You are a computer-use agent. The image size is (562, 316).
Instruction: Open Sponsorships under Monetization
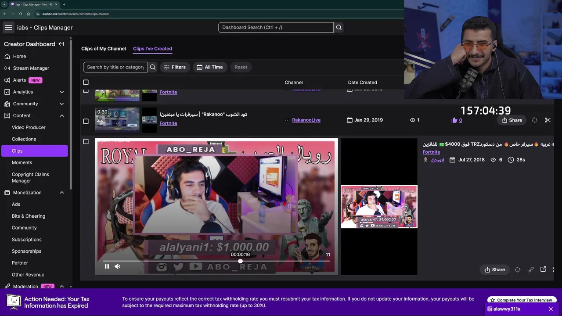26,251
